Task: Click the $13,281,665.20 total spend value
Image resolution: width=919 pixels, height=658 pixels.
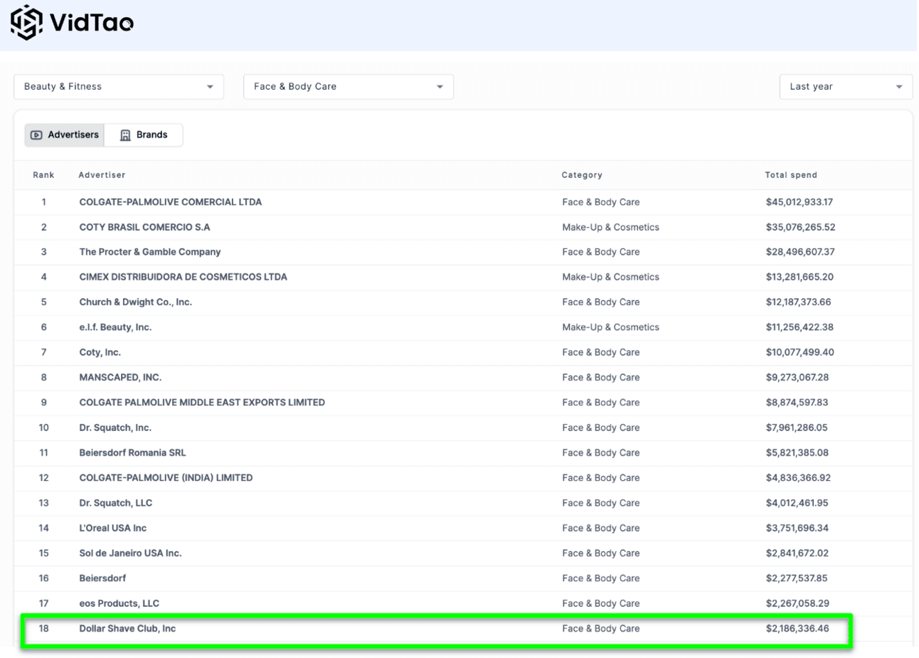Action: click(800, 277)
